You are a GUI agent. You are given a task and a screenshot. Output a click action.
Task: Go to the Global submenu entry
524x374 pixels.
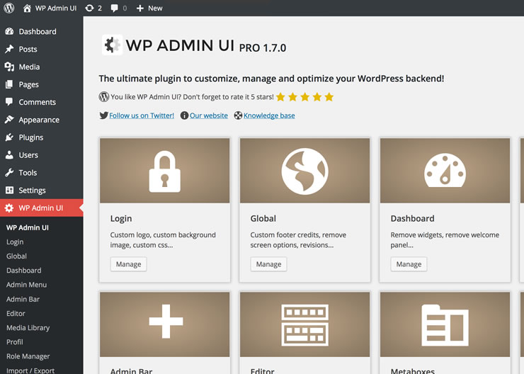point(16,256)
